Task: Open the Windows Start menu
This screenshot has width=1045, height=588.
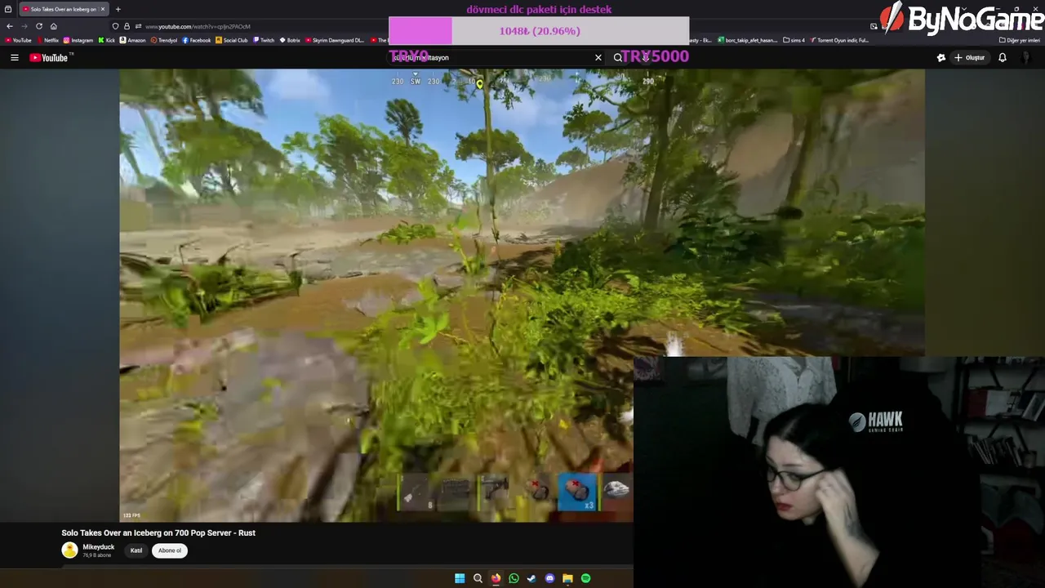Action: 460,578
